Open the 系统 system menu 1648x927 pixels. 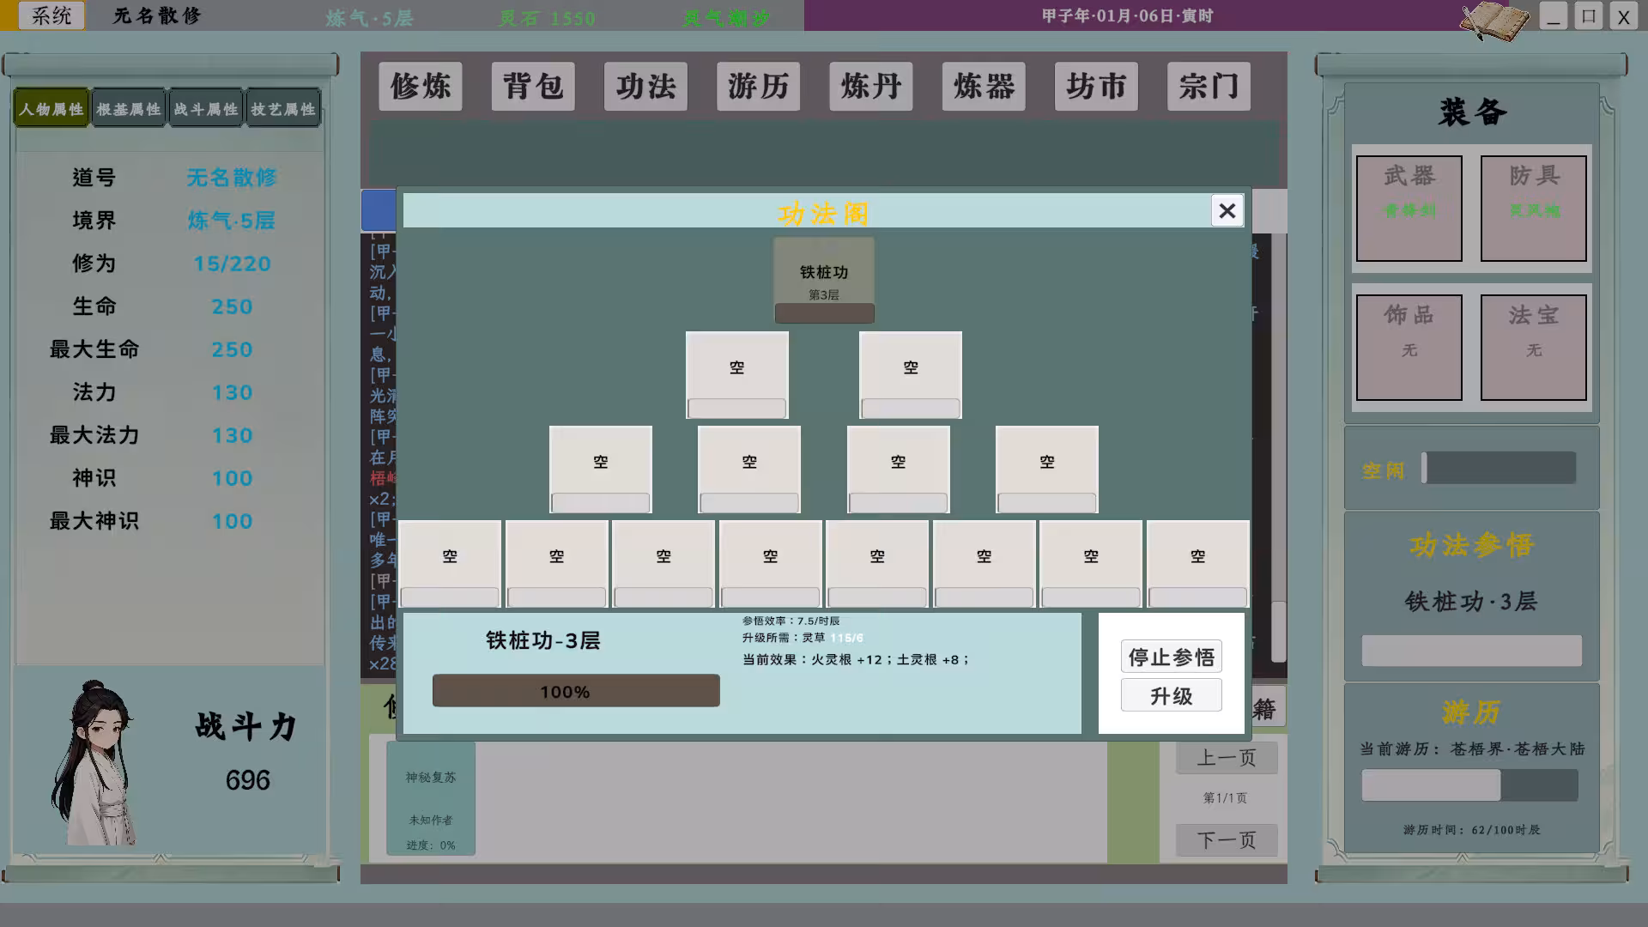[x=51, y=15]
